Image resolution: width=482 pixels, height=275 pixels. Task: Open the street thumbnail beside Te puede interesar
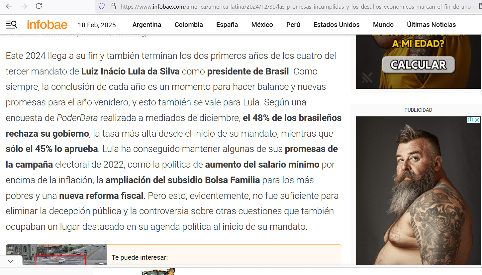(x=56, y=255)
